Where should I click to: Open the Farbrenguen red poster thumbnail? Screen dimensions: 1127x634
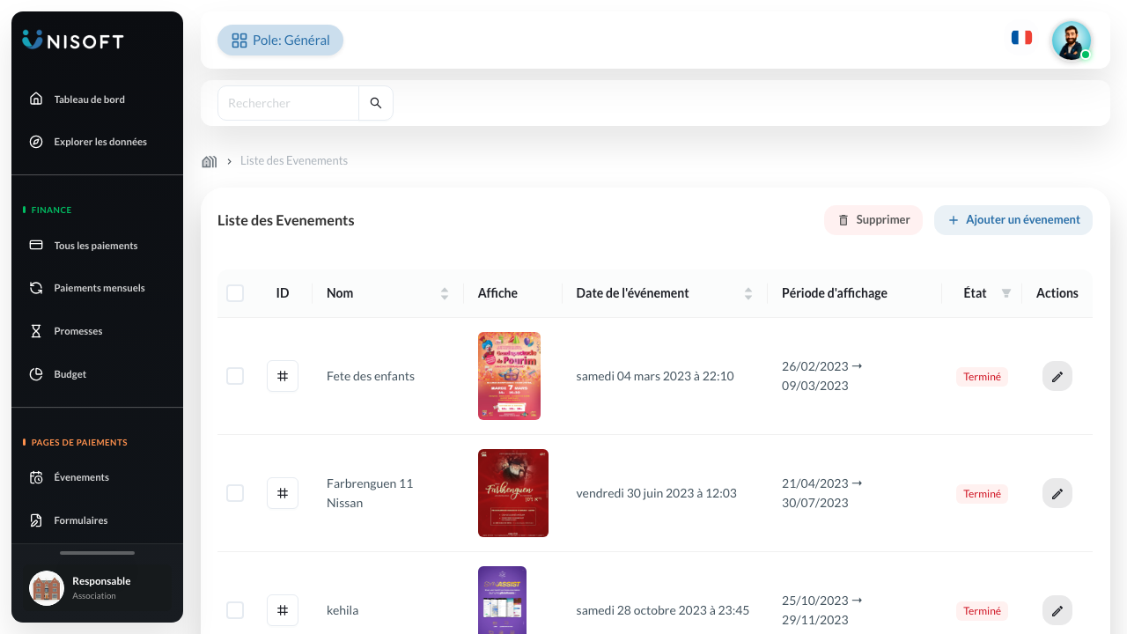(513, 493)
